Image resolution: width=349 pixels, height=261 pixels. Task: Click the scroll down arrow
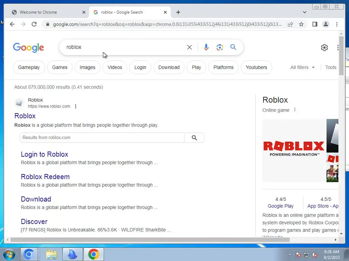tap(341, 233)
